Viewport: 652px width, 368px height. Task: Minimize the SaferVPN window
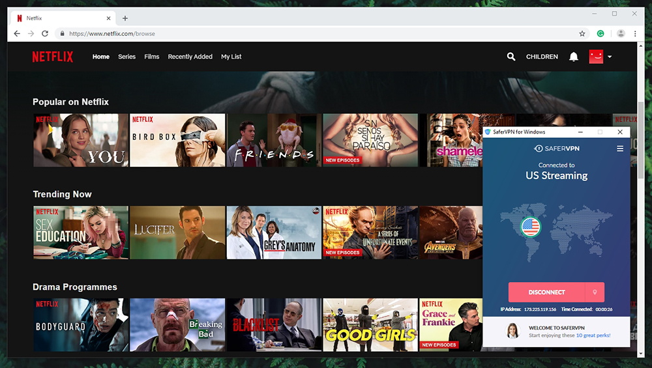[580, 132]
